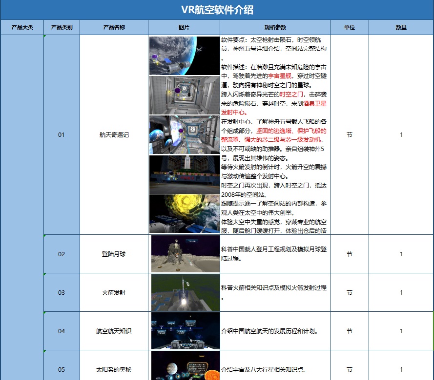Viewport: 434px width, 380px height.
Task: Click the 规格参数 column header
Action: pos(275,27)
